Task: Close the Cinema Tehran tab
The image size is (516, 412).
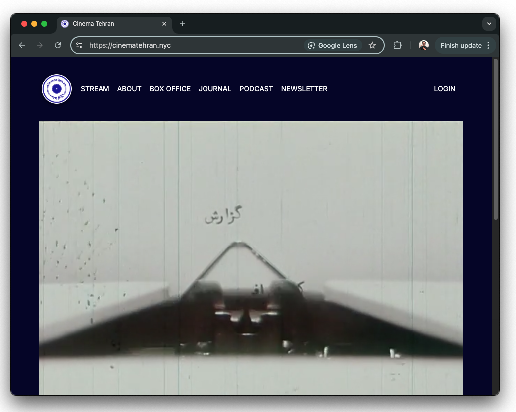Action: tap(164, 24)
